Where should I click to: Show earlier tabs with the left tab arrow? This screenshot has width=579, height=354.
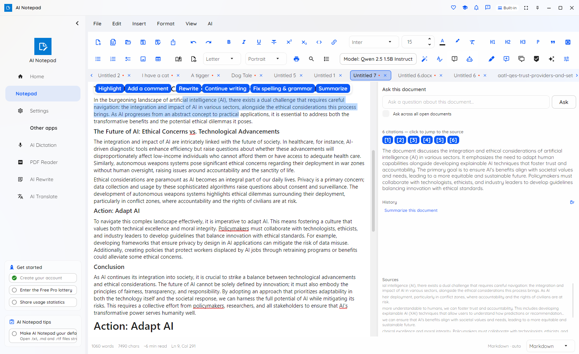[x=92, y=75]
